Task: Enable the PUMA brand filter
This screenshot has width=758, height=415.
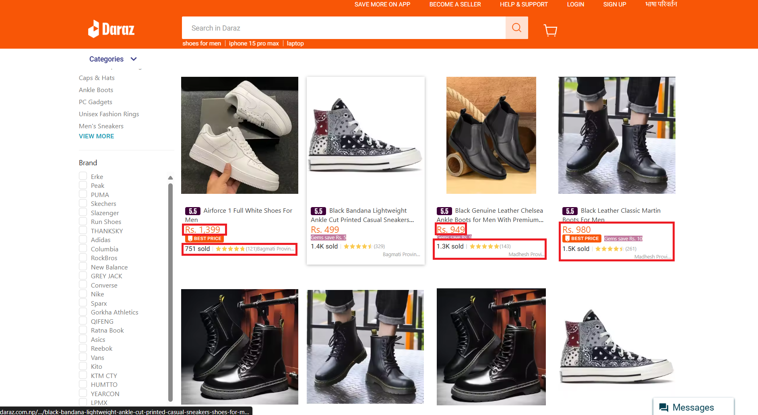Action: pyautogui.click(x=83, y=194)
